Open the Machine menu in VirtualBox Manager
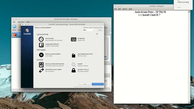The width and height of the screenshot is (194, 109). [21, 22]
